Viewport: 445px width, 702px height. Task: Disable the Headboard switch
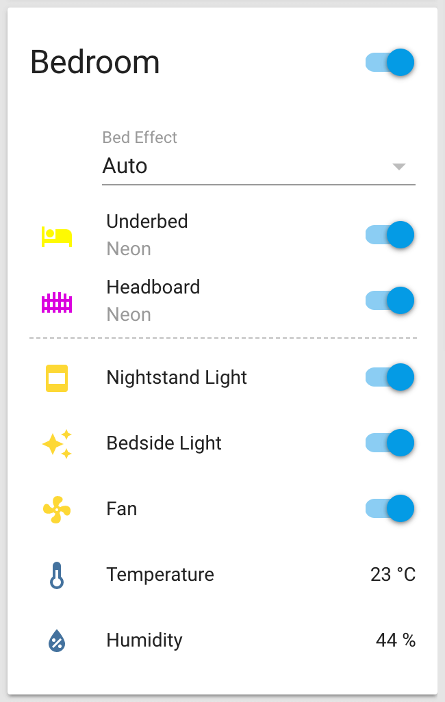[x=390, y=300]
